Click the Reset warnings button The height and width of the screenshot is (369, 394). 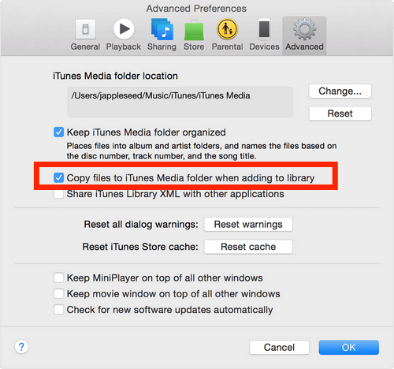(x=248, y=225)
